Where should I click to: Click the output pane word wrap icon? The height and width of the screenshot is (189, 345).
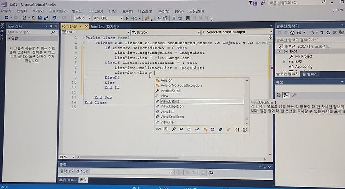coord(211,173)
